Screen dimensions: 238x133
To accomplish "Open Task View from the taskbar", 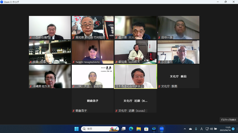I will click(123, 129).
